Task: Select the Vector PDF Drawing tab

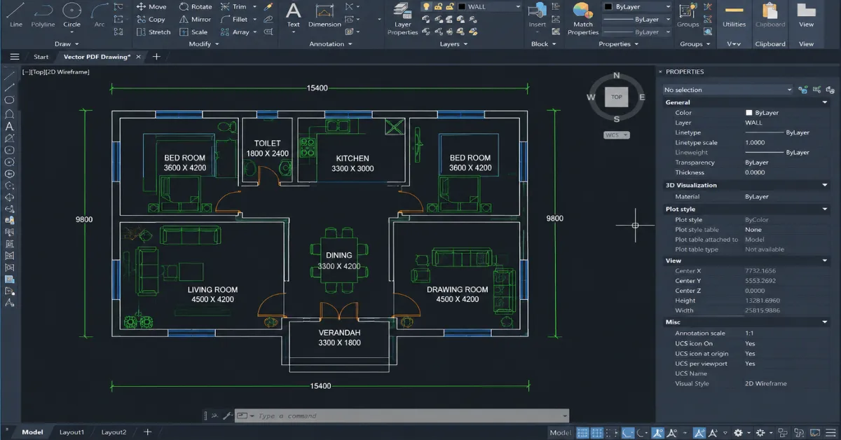Action: (97, 57)
